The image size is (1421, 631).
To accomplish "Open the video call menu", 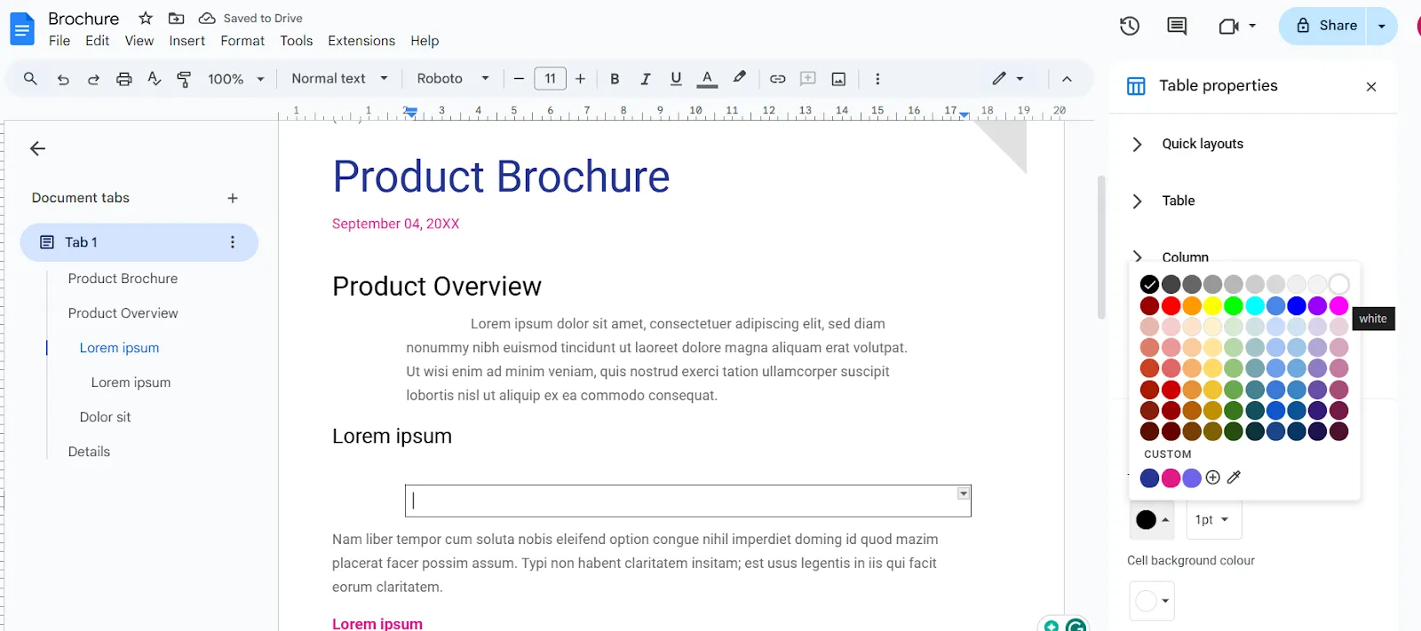I will click(x=1237, y=26).
